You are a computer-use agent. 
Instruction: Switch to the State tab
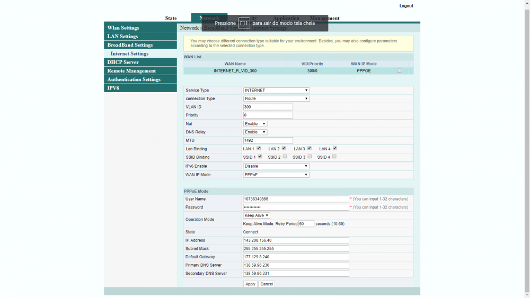point(171,19)
